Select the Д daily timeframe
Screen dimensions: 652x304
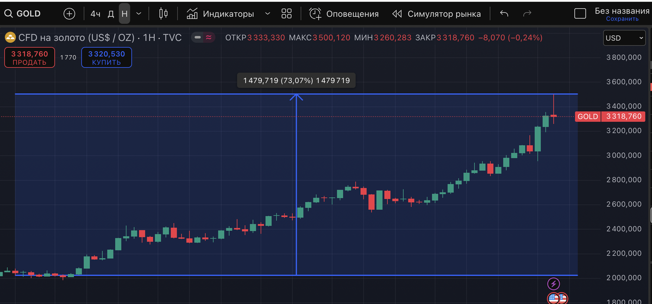[111, 14]
